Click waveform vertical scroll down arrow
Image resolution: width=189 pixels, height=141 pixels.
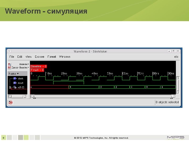[x=178, y=92]
